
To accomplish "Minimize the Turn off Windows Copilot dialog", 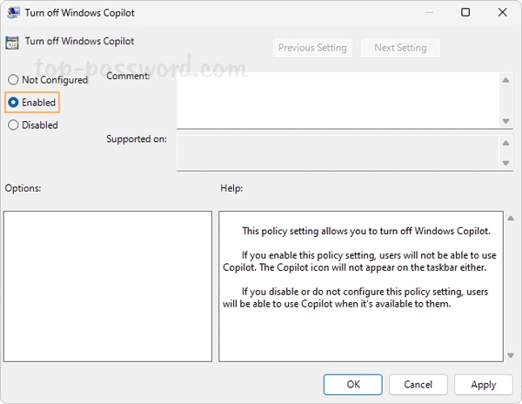I will [x=424, y=13].
